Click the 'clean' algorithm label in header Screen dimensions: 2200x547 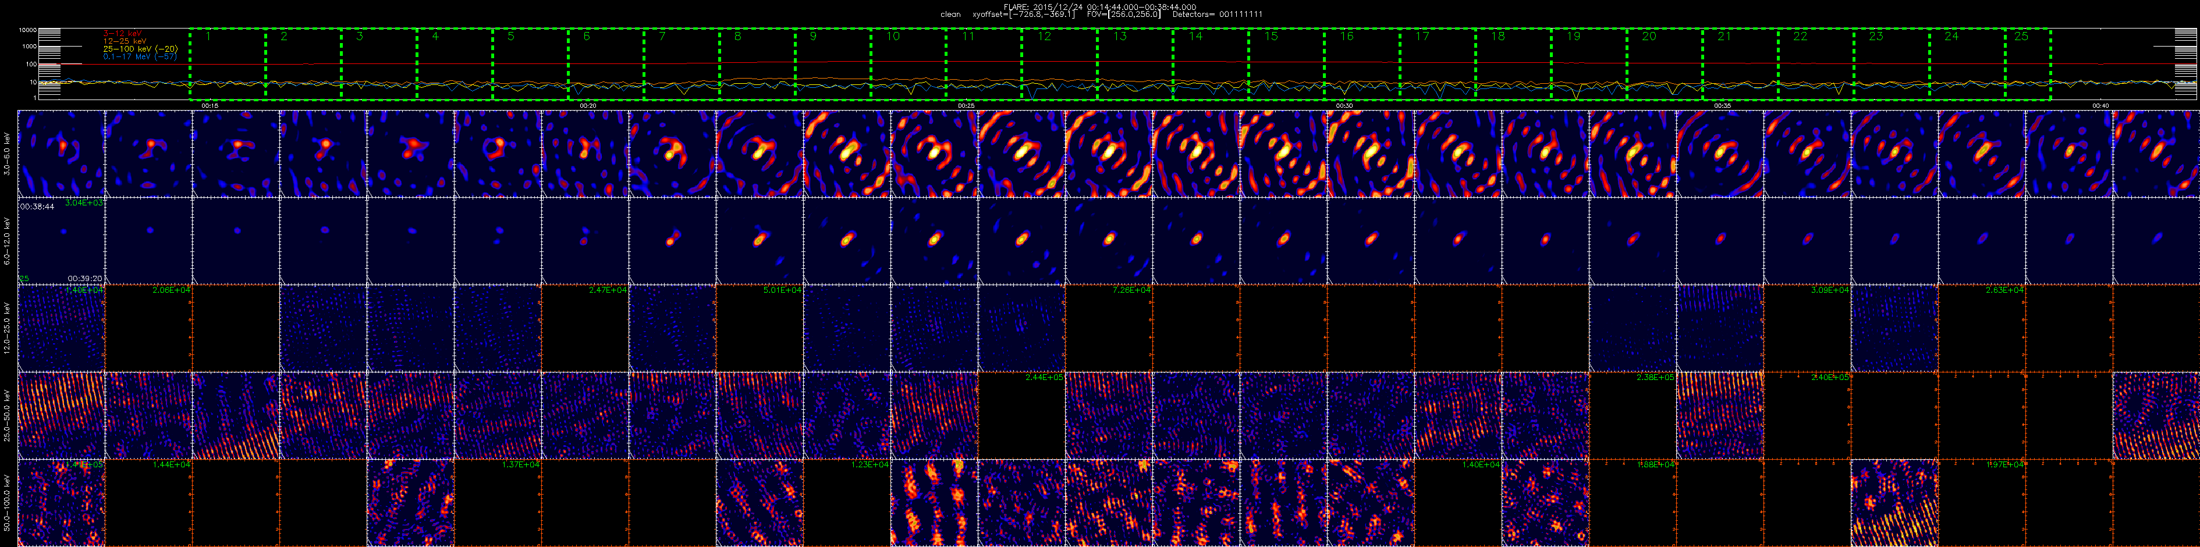tap(950, 15)
